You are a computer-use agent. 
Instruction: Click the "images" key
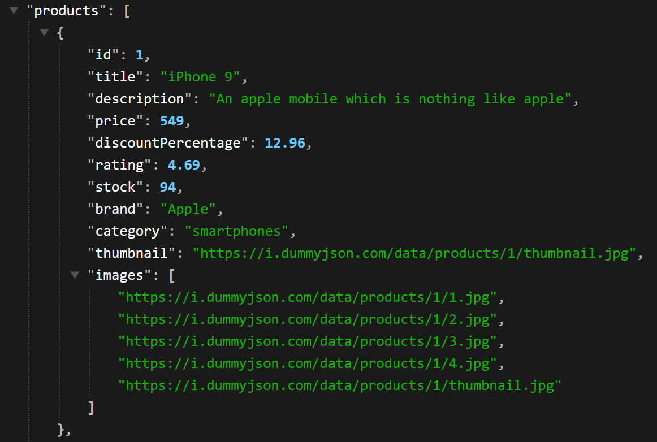point(119,275)
